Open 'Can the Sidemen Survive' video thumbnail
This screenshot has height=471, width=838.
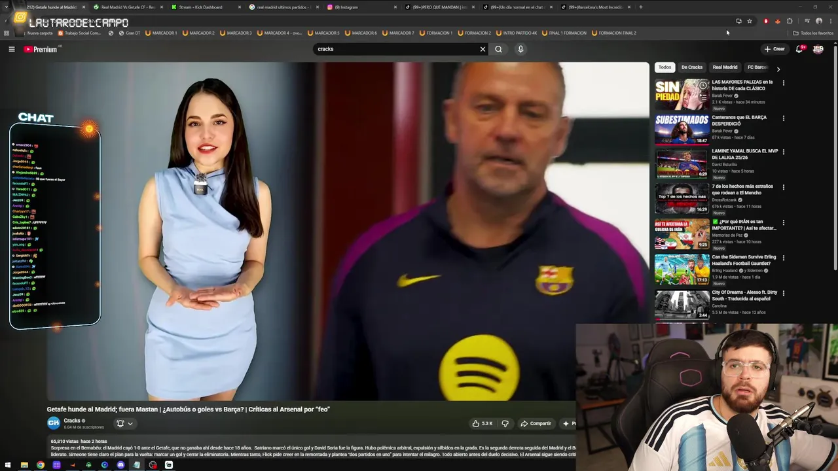point(682,270)
